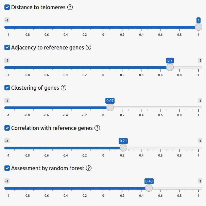The image size is (206, 206).
Task: Uncheck the Distance to telomeres checkbox
Action: point(7,7)
